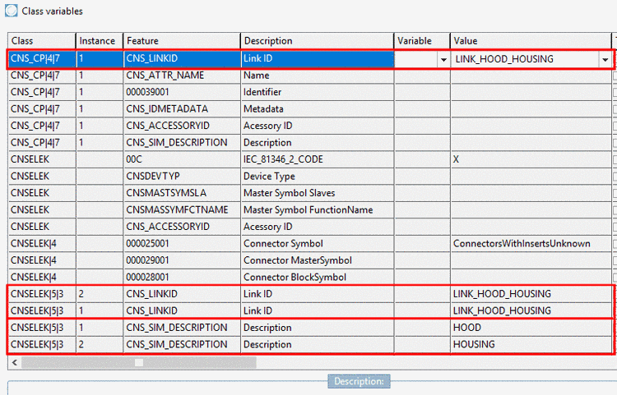Select CNS_SIM_DESCRIPTION cell in HOUSING row
Image resolution: width=617 pixels, height=395 pixels.
click(182, 345)
